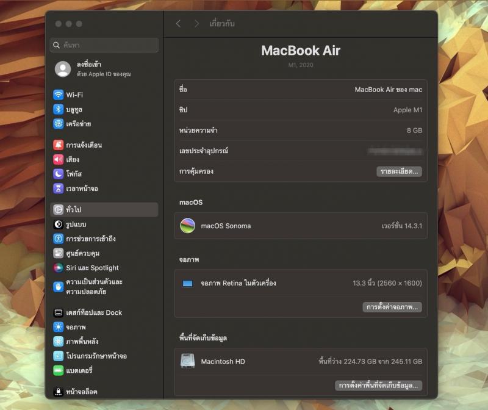
Task: Click the chip value Apple M1
Action: pyautogui.click(x=407, y=110)
